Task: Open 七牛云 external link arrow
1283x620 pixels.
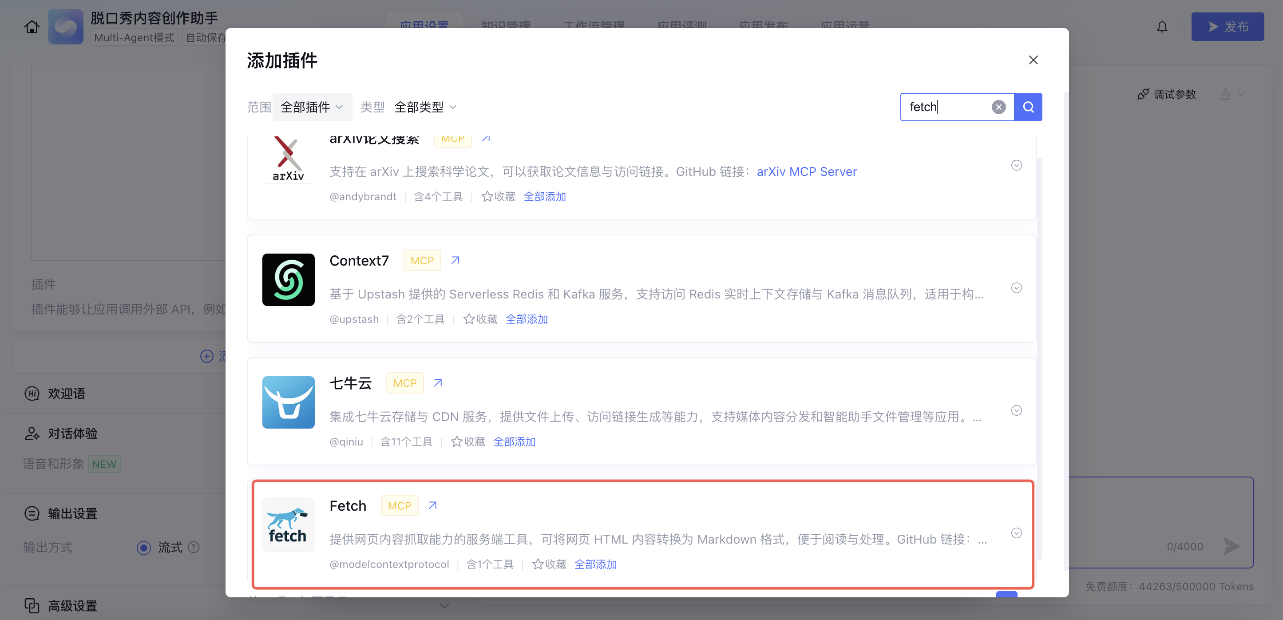Action: [437, 383]
